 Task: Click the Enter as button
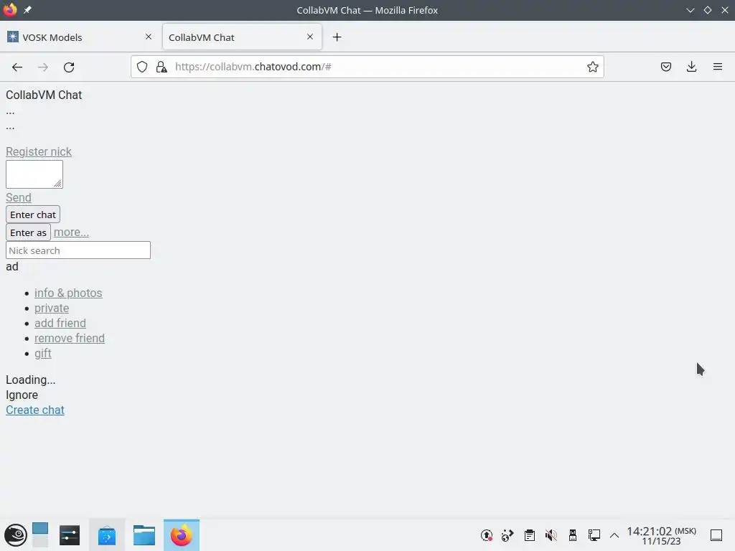tap(28, 232)
